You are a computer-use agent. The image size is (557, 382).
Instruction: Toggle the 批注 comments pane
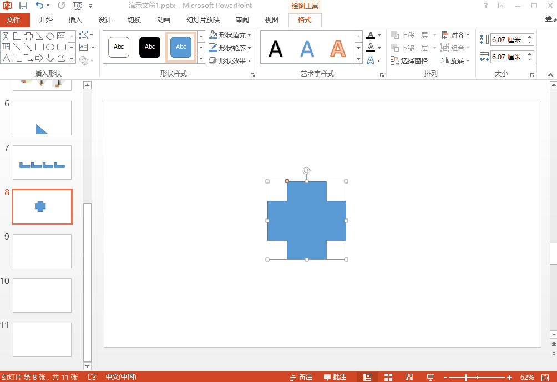(335, 377)
